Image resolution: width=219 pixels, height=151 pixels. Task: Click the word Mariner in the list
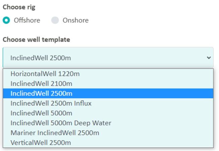tap(22, 133)
